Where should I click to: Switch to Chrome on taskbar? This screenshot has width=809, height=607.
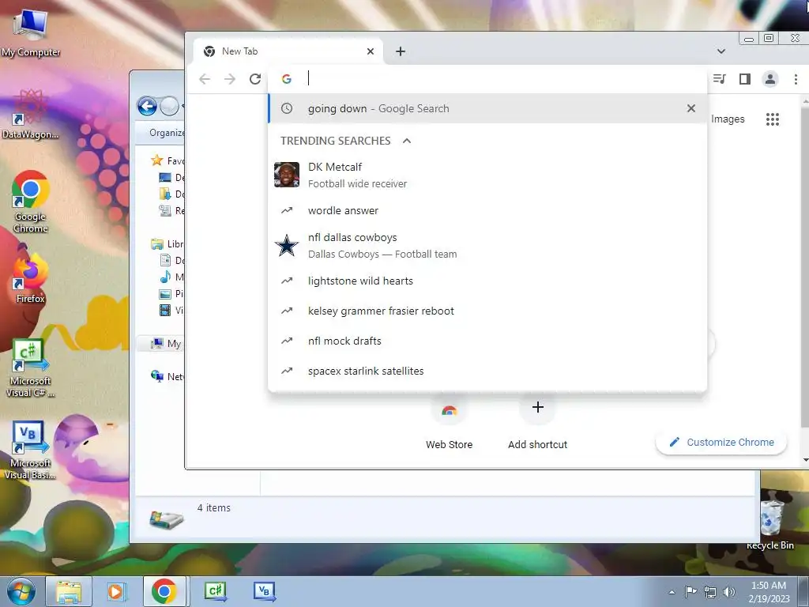(x=164, y=591)
